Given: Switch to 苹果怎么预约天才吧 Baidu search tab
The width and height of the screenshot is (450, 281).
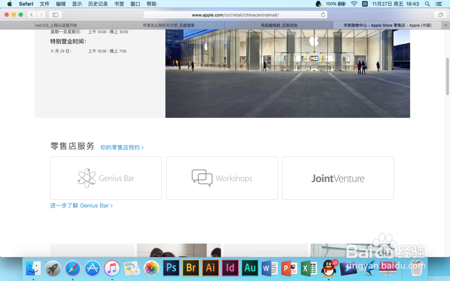Looking at the screenshot, I should tap(168, 25).
